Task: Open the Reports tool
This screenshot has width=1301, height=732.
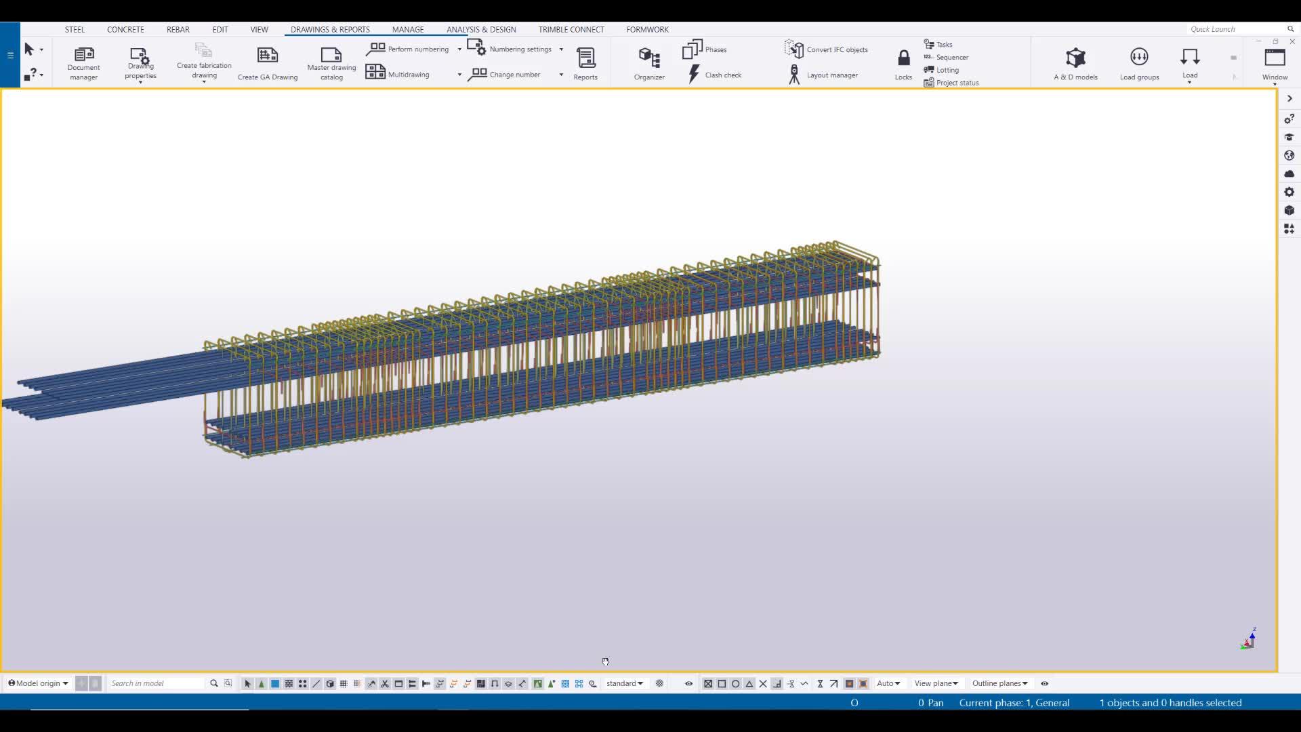Action: click(x=585, y=62)
